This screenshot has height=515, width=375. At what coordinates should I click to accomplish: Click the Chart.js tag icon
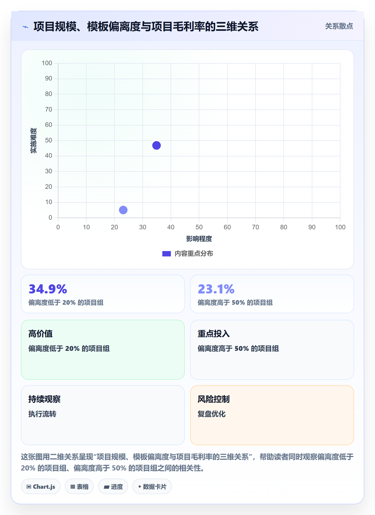29,487
